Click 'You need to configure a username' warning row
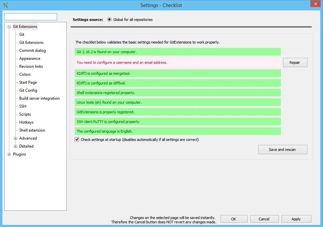The image size is (323, 227). (x=178, y=62)
